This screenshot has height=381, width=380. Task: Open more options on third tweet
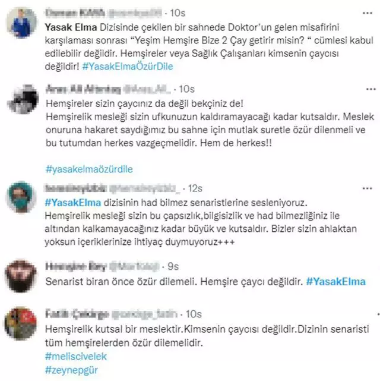367,188
